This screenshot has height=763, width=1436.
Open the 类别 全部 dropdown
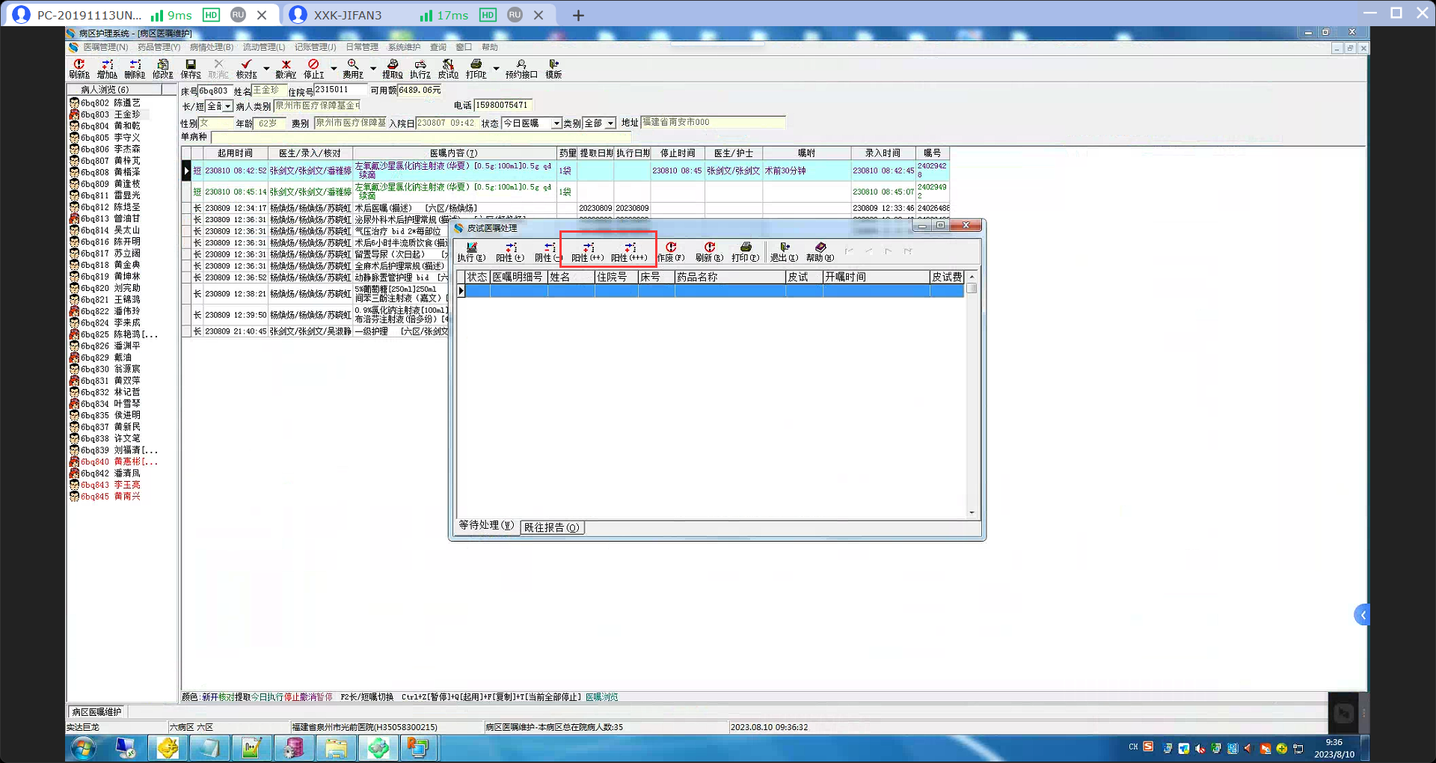click(611, 123)
